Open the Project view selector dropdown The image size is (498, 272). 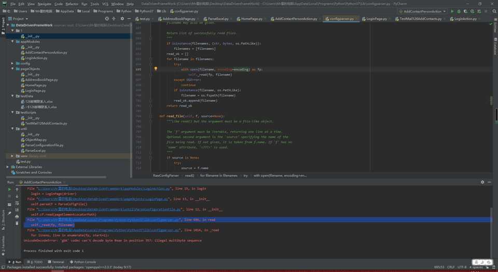[x=19, y=19]
